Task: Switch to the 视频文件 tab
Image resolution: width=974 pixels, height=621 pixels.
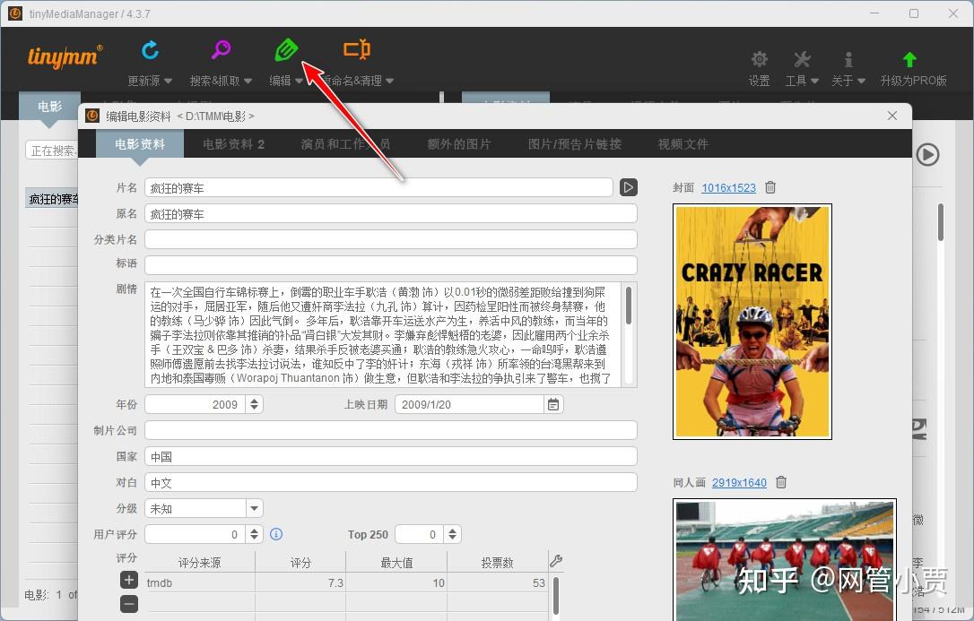Action: pyautogui.click(x=683, y=143)
